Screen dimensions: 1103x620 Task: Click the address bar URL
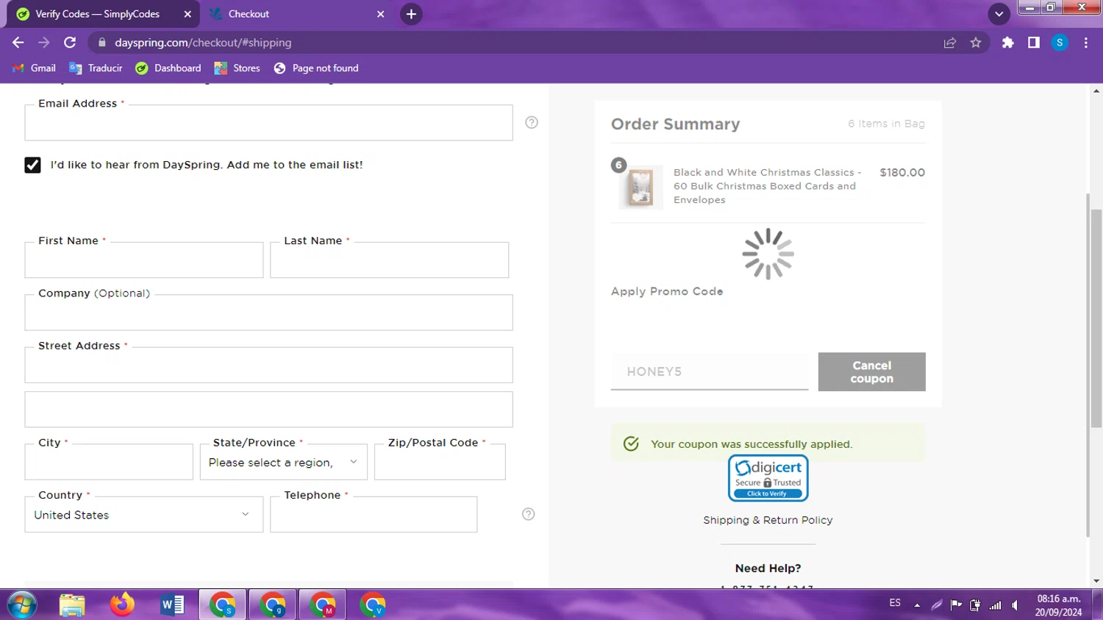(x=203, y=43)
